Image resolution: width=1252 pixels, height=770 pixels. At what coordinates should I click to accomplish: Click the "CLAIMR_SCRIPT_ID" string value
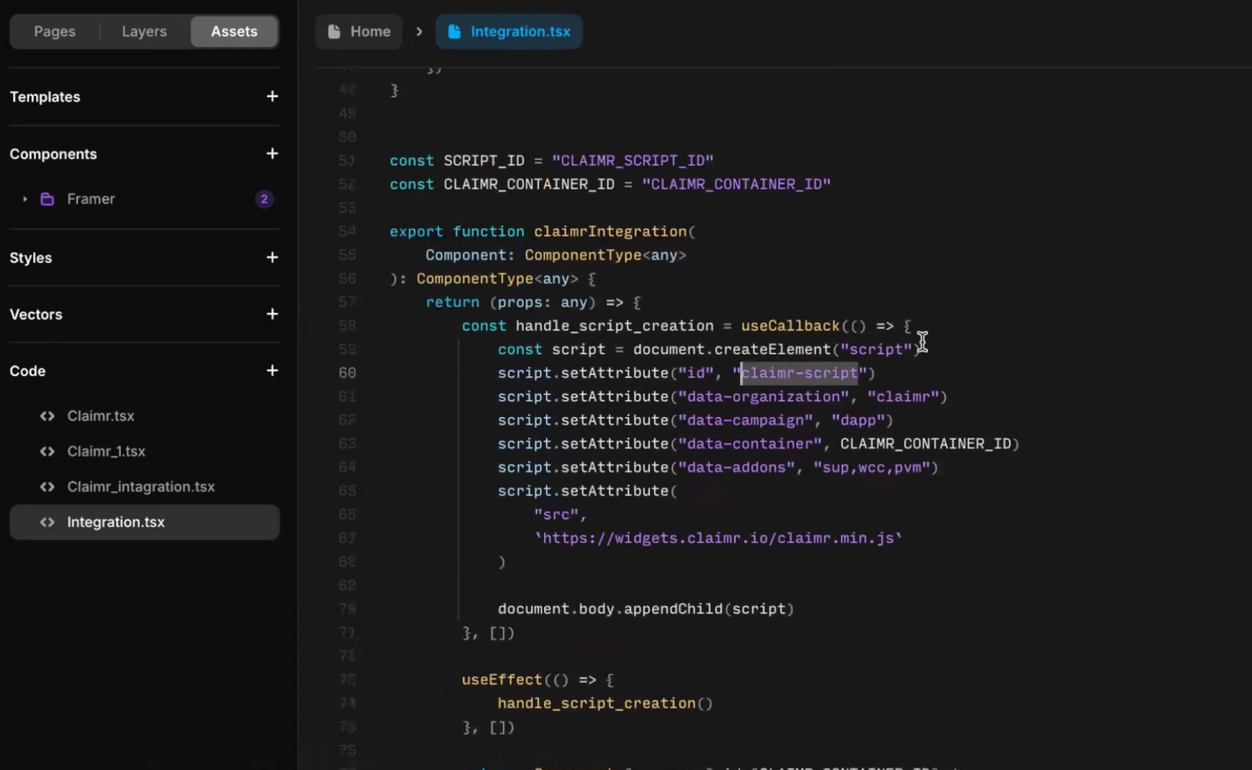tap(632, 161)
